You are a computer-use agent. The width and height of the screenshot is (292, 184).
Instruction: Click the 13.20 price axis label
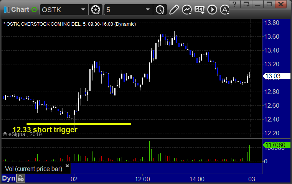click(x=272, y=64)
